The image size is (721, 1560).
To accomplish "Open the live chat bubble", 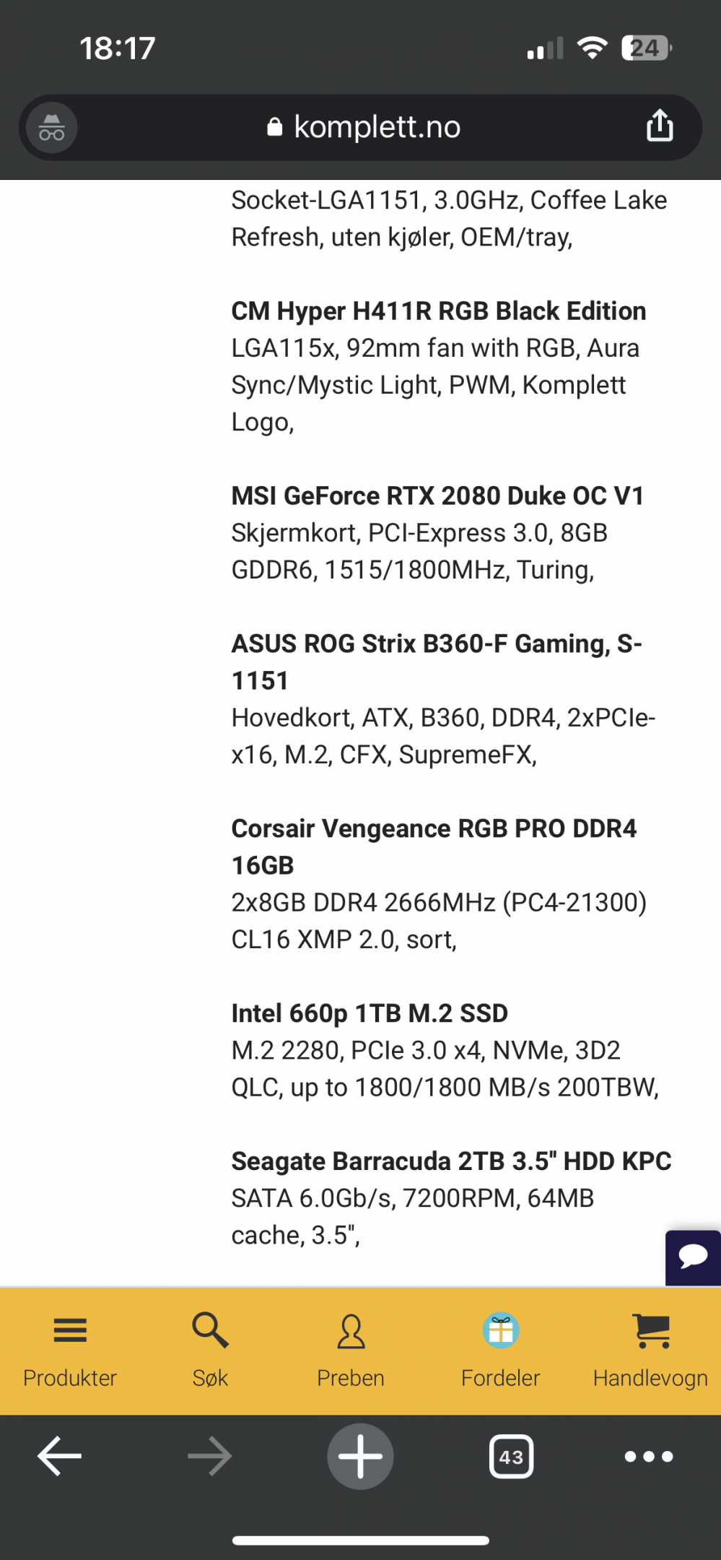I will (693, 1257).
